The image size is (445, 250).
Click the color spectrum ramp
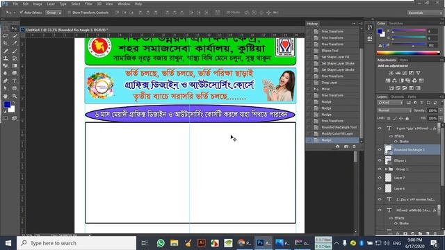(408, 53)
